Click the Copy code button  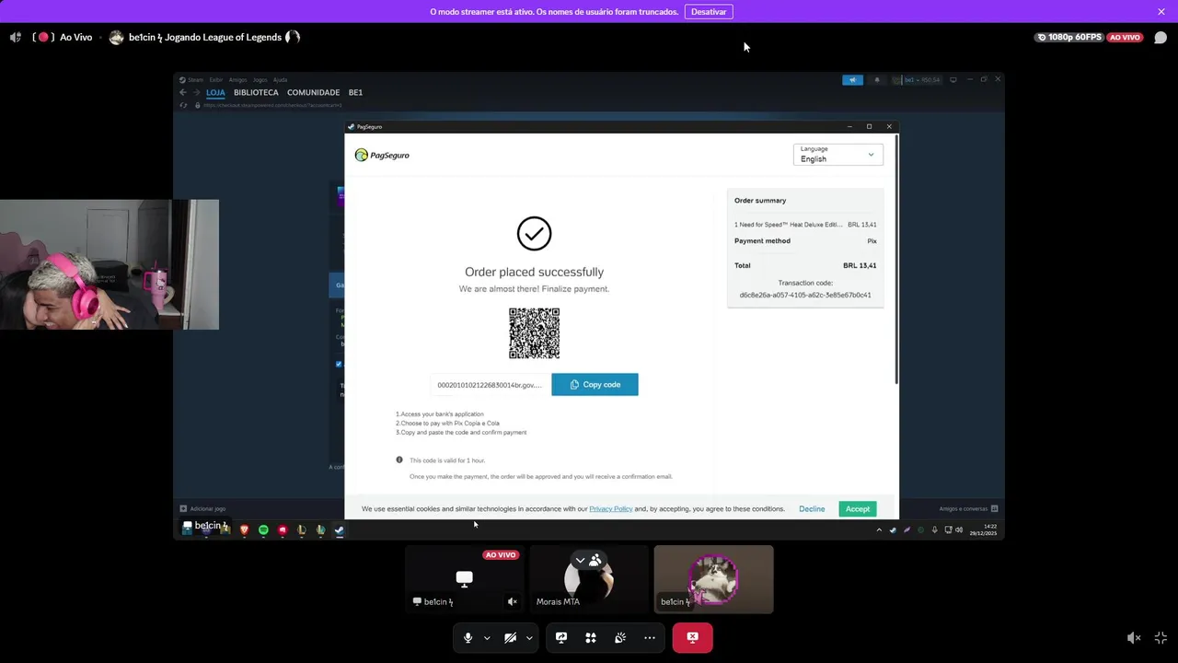pyautogui.click(x=595, y=385)
